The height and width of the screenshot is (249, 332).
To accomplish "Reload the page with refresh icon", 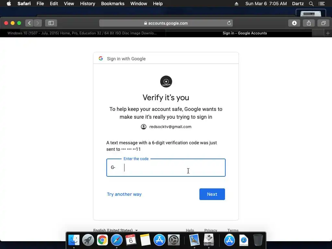I will coord(229,23).
